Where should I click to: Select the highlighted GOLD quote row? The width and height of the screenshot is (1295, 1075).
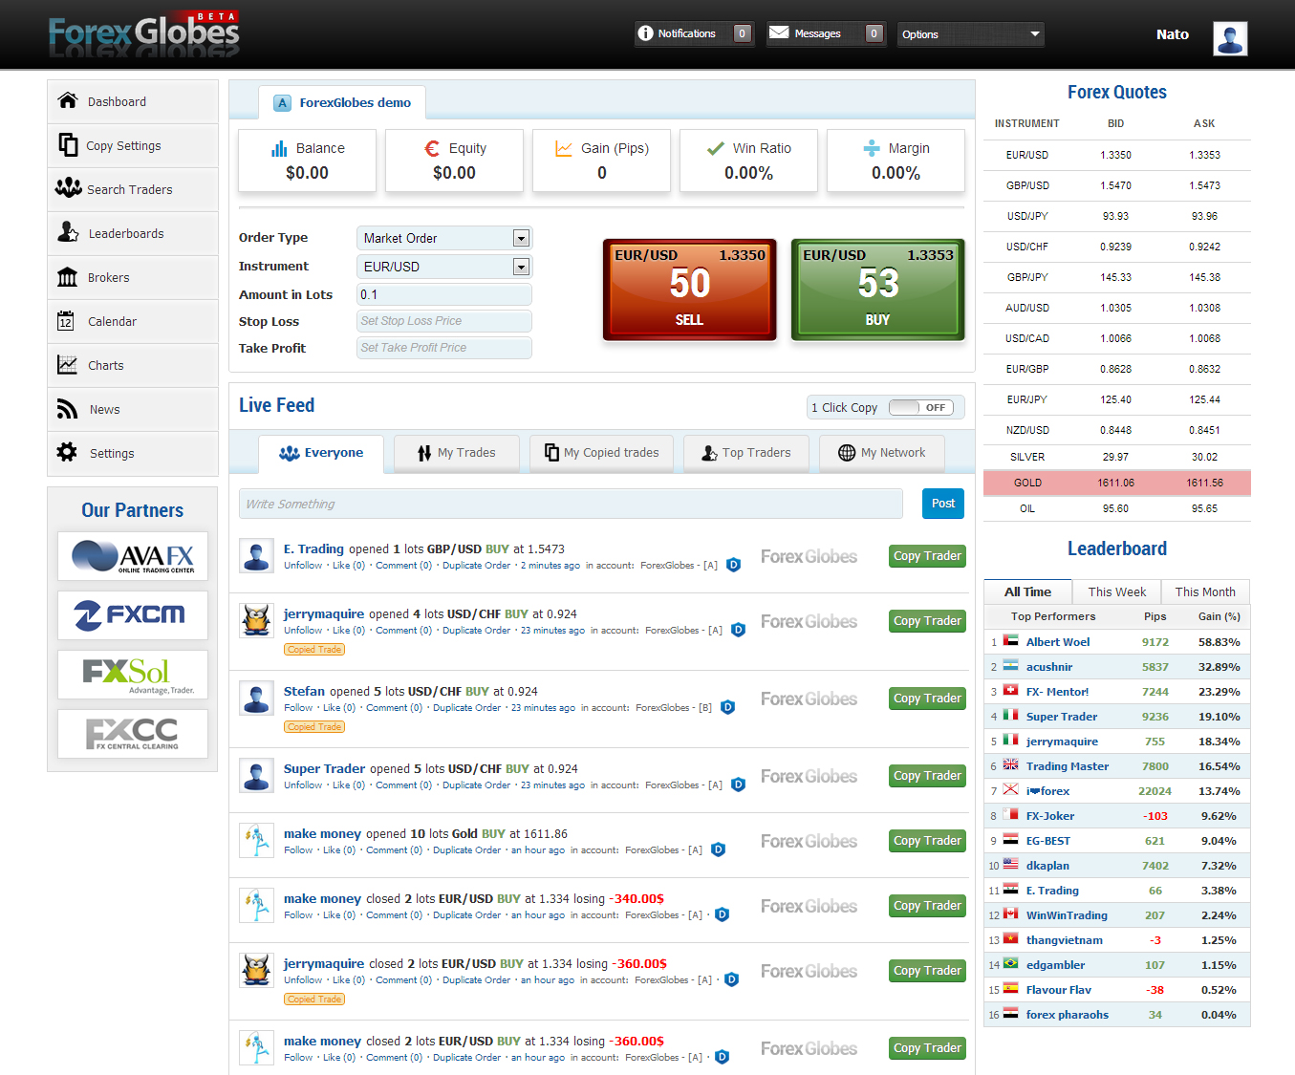point(1116,483)
